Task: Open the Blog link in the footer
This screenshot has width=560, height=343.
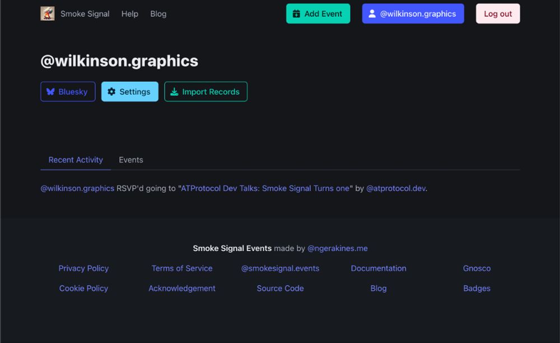Action: coord(378,288)
